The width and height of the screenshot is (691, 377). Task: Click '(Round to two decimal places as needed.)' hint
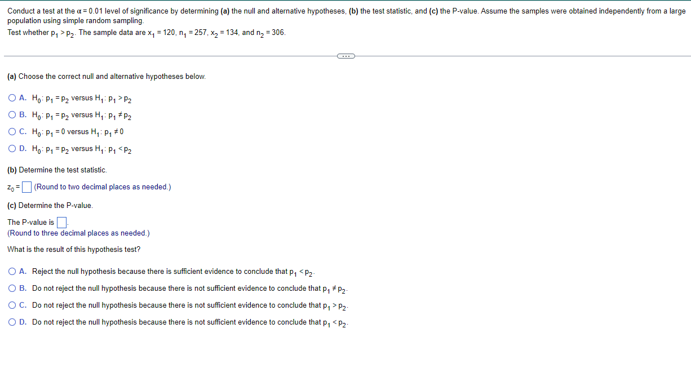[103, 187]
